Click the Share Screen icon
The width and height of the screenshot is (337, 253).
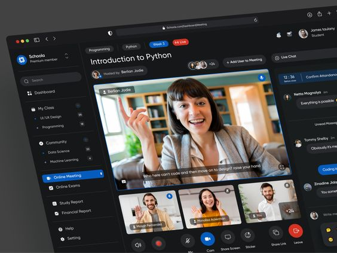pos(228,237)
